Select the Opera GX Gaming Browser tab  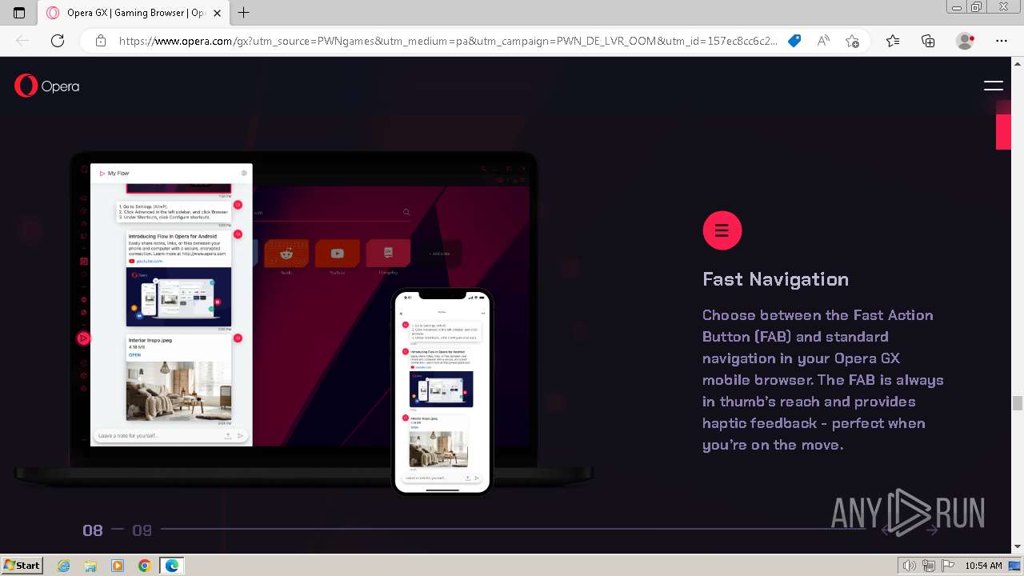pos(133,13)
